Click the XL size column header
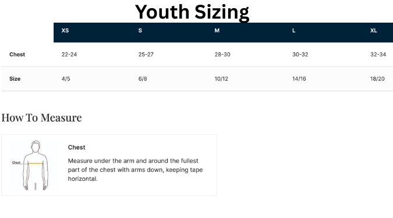Viewport: 393px width, 218px height. click(374, 31)
